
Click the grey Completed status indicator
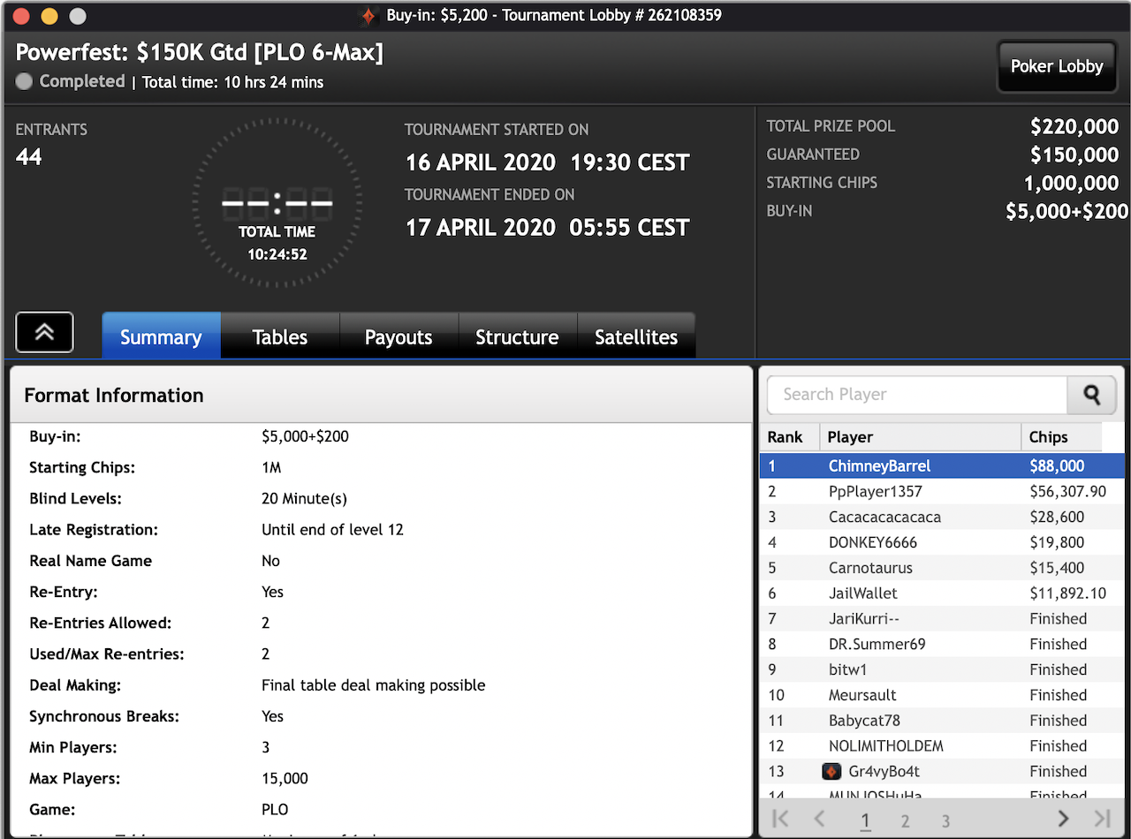point(25,81)
